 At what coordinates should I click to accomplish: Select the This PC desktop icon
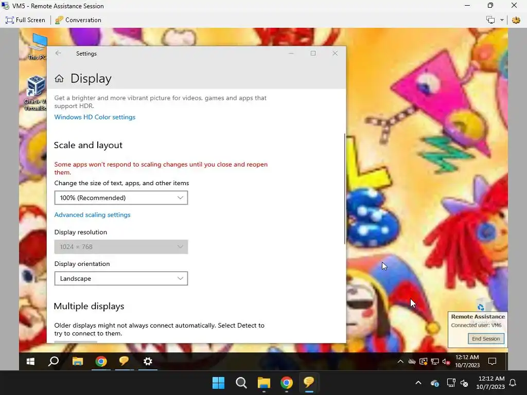tap(38, 47)
